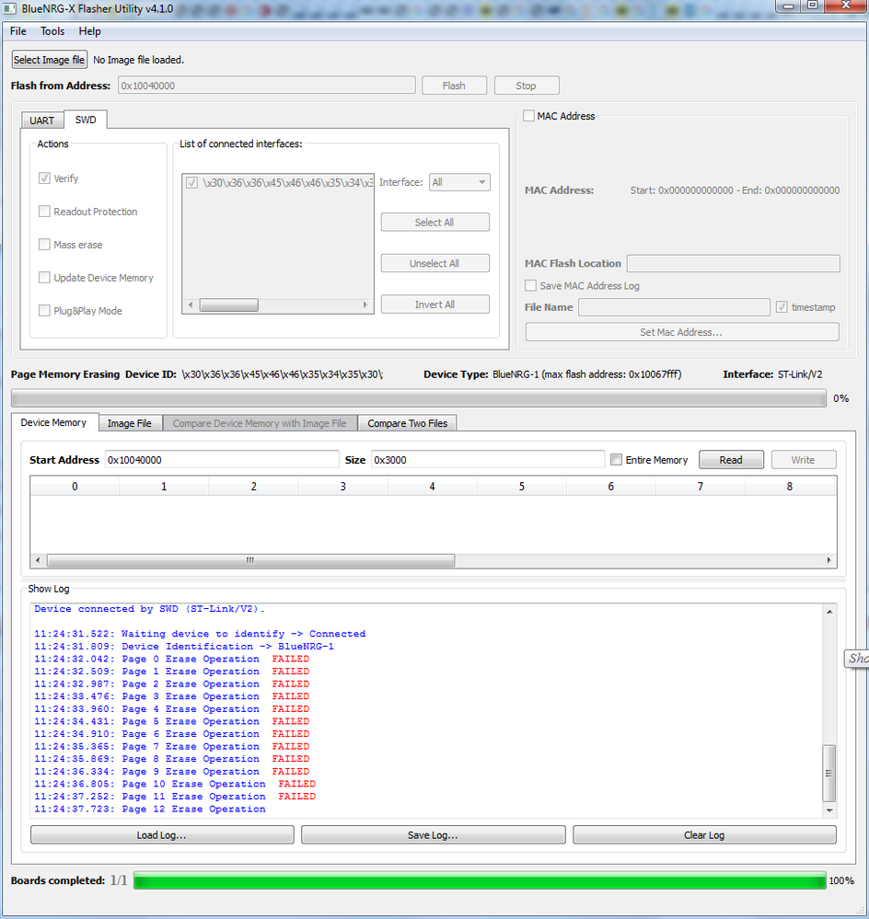This screenshot has height=919, width=869.
Task: Focus the Start Address field
Action: click(222, 460)
